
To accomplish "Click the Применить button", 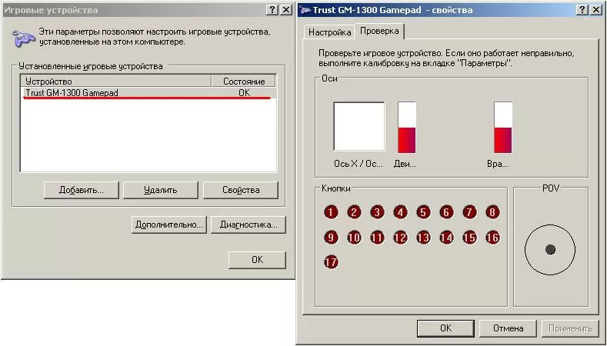I will click(570, 328).
